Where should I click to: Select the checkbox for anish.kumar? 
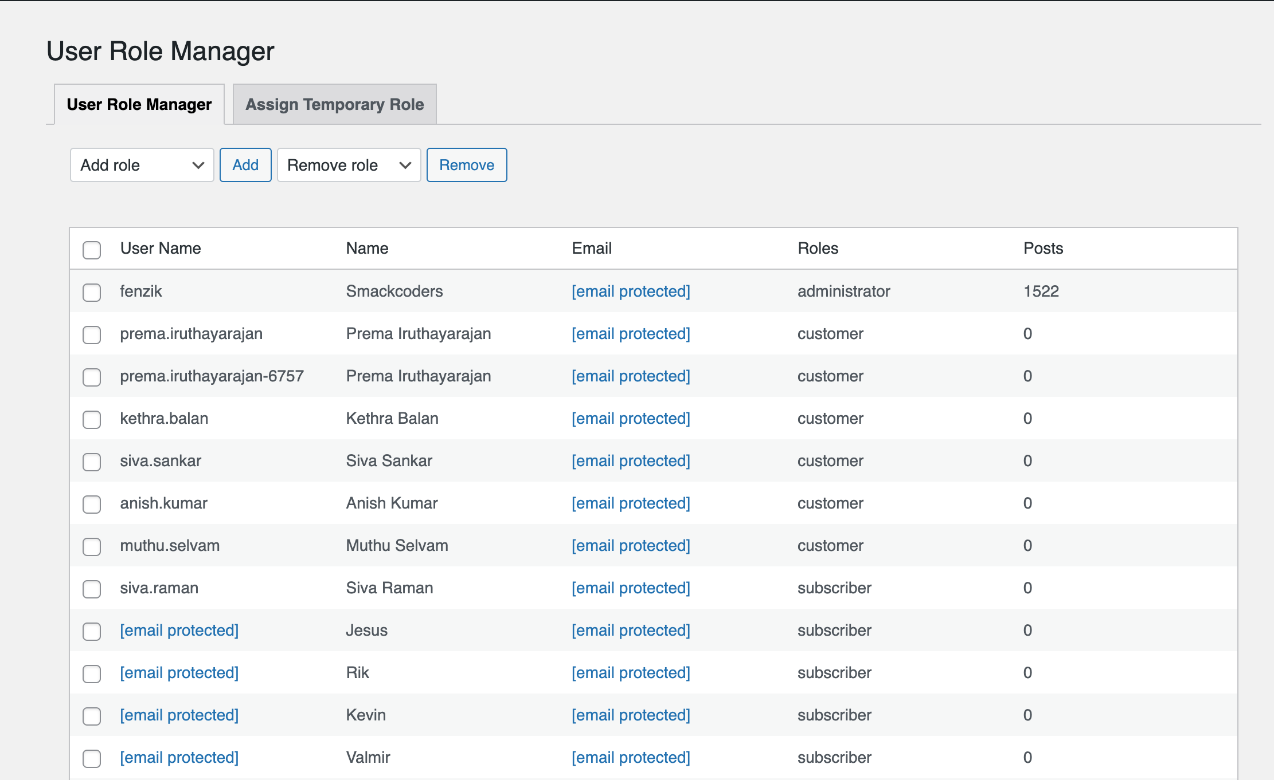[x=92, y=505]
